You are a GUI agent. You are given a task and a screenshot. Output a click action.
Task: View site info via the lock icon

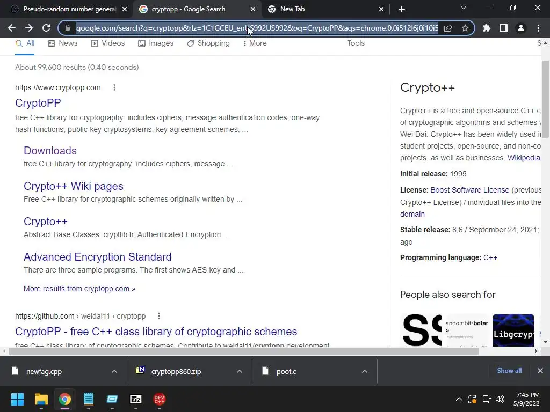[68, 28]
